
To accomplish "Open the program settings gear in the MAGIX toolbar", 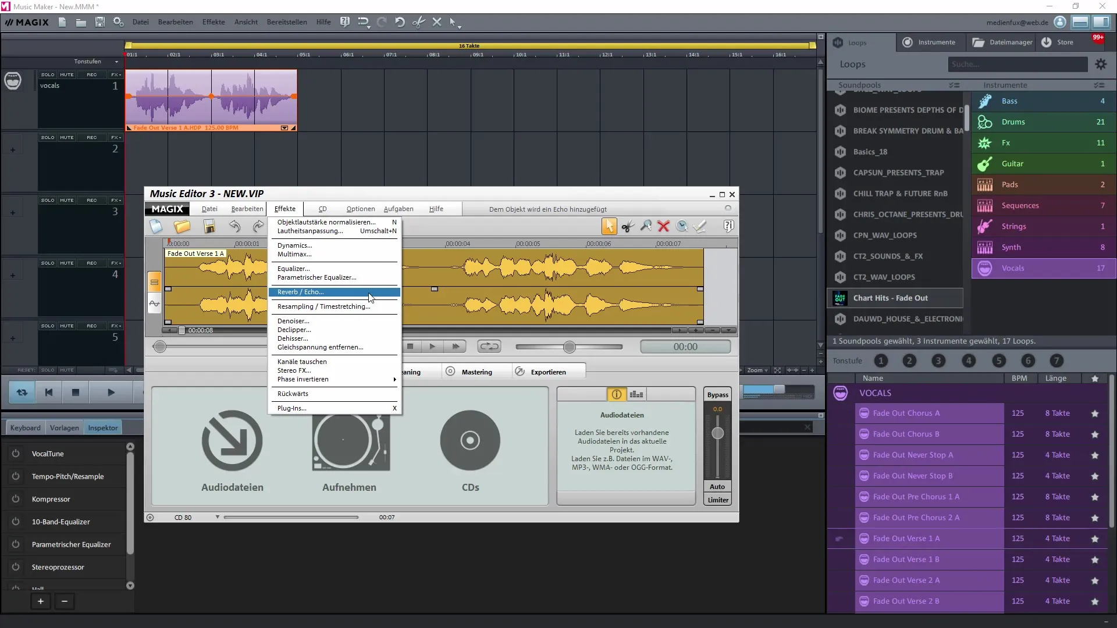I will pyautogui.click(x=118, y=22).
